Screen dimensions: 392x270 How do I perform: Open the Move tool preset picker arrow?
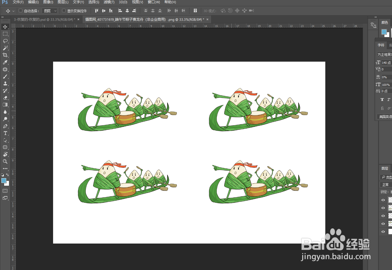click(x=13, y=11)
